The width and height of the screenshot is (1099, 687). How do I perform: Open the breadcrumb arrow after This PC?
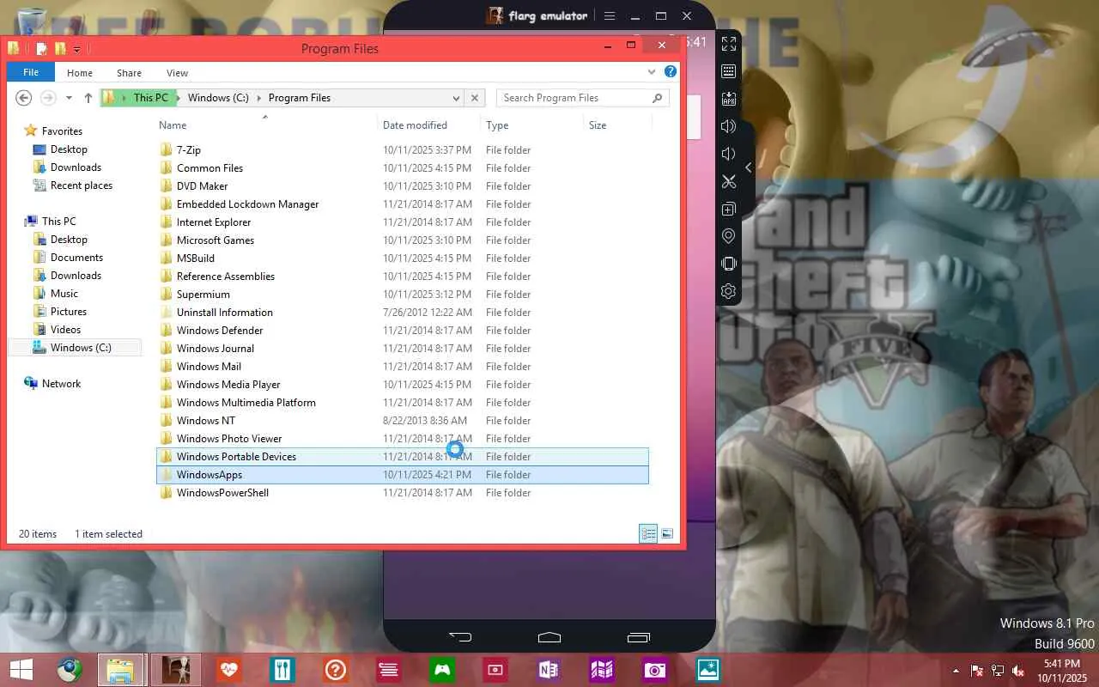179,98
